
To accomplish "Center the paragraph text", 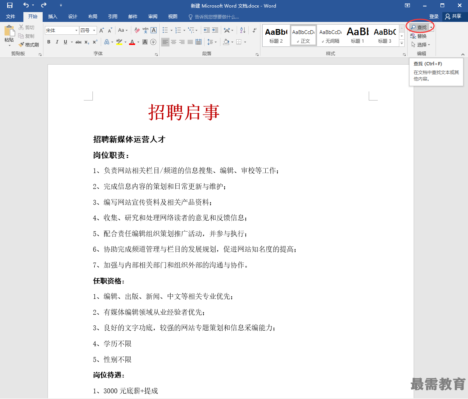I will coord(174,42).
